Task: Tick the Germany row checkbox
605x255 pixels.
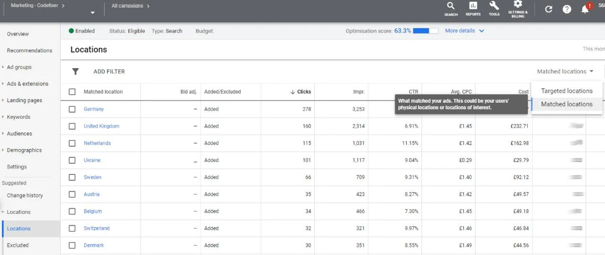Action: pyautogui.click(x=72, y=109)
